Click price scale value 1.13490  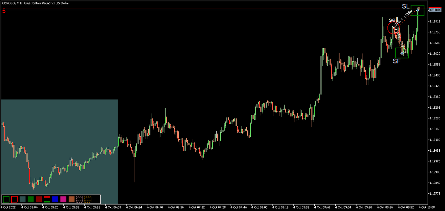click(435, 75)
